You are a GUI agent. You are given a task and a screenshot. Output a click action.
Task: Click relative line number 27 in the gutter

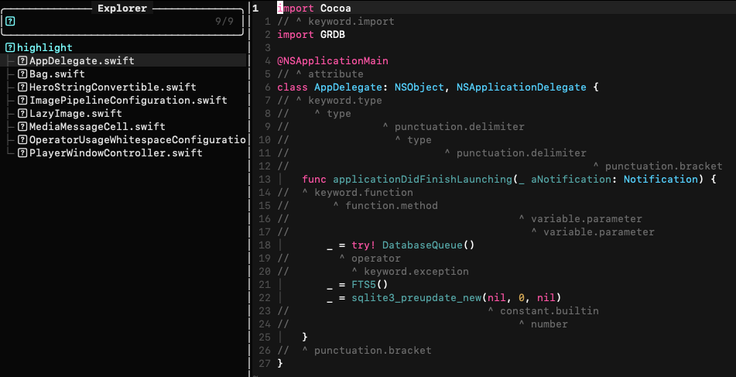[265, 363]
